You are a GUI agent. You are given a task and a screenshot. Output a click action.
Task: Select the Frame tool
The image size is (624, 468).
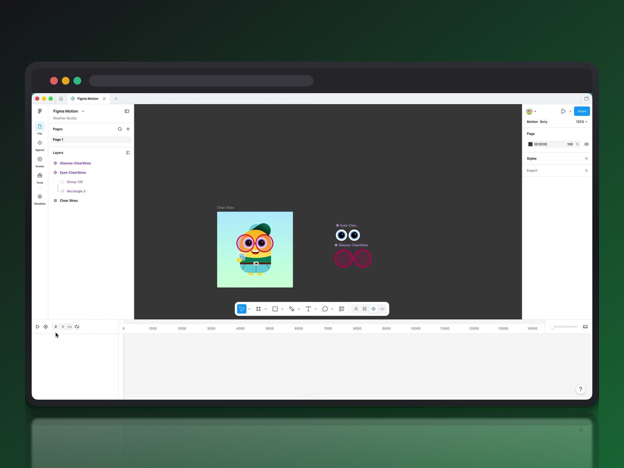[x=258, y=309]
